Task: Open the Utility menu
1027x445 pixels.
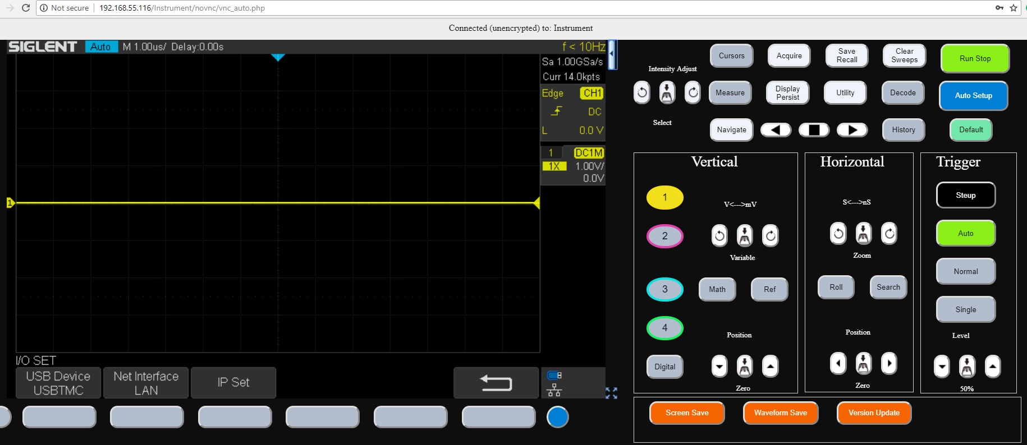Action: coord(845,93)
